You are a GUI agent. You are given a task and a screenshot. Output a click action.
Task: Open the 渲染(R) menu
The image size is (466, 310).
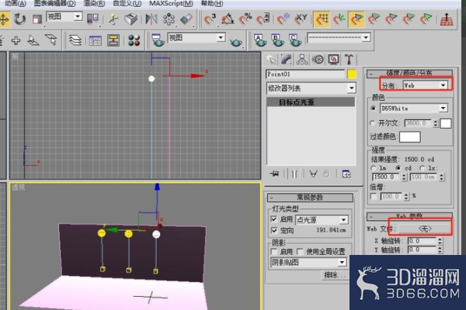[94, 4]
